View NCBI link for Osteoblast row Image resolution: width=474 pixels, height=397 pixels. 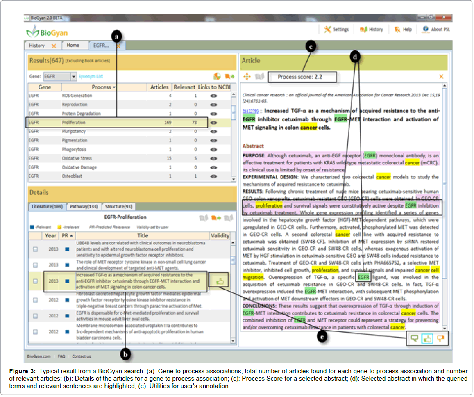[x=214, y=176]
